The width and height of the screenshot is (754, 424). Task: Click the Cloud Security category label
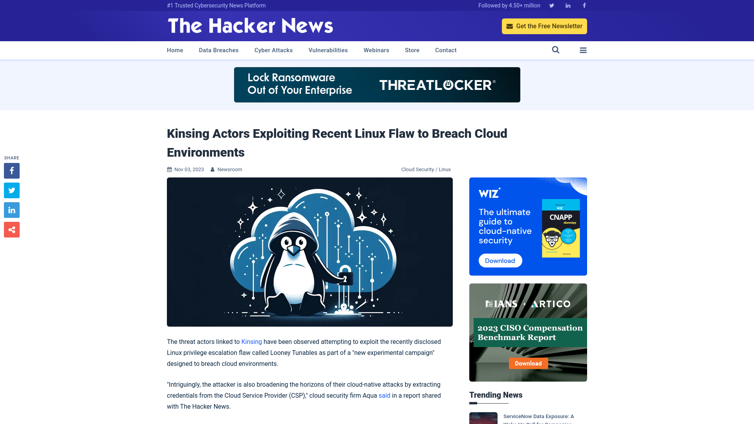(x=417, y=169)
